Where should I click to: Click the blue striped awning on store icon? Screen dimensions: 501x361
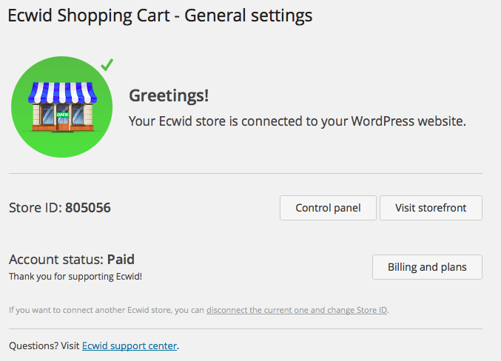pyautogui.click(x=61, y=92)
